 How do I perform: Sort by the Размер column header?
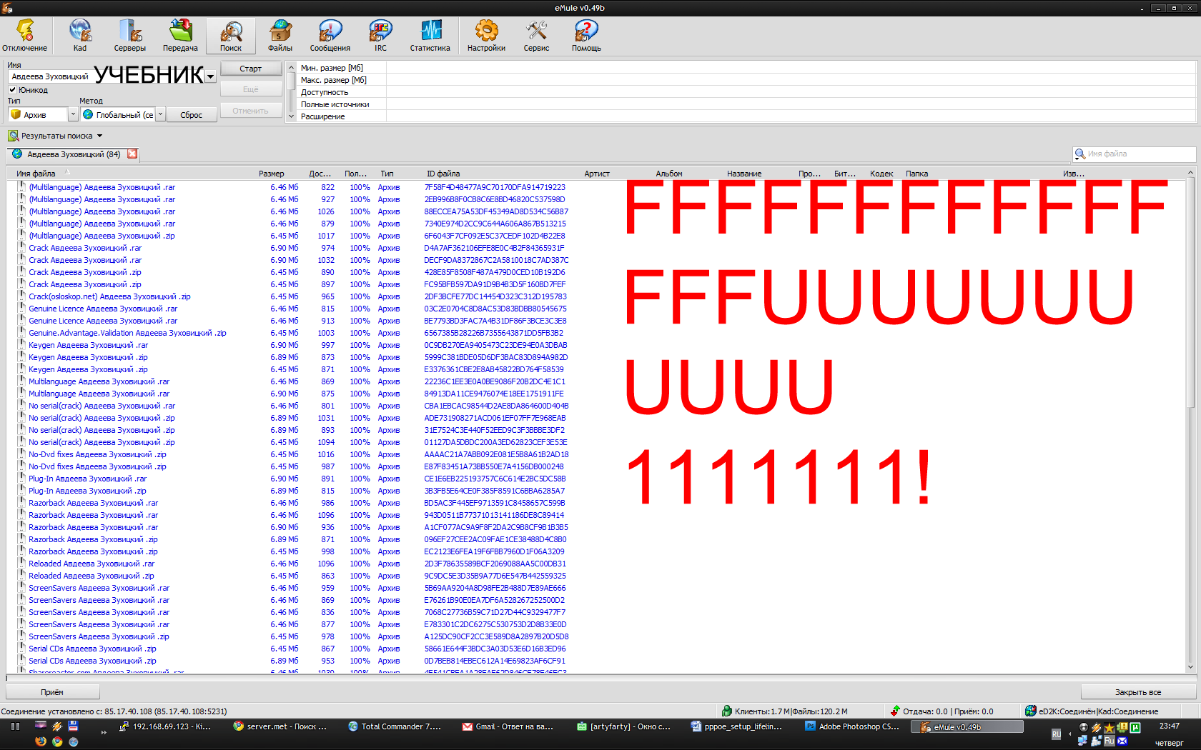(272, 174)
